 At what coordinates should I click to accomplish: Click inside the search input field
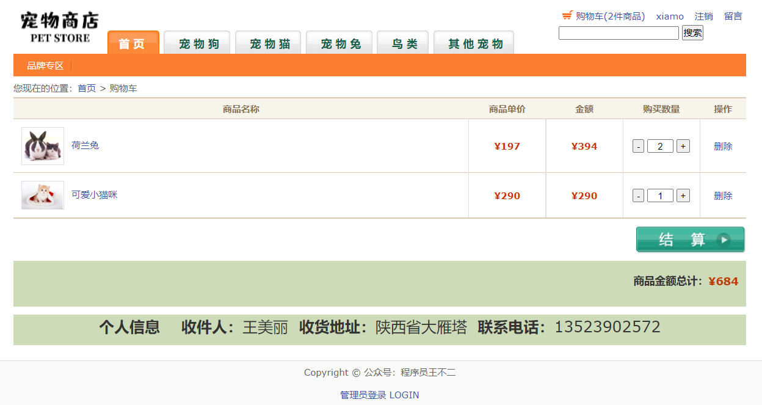(618, 32)
